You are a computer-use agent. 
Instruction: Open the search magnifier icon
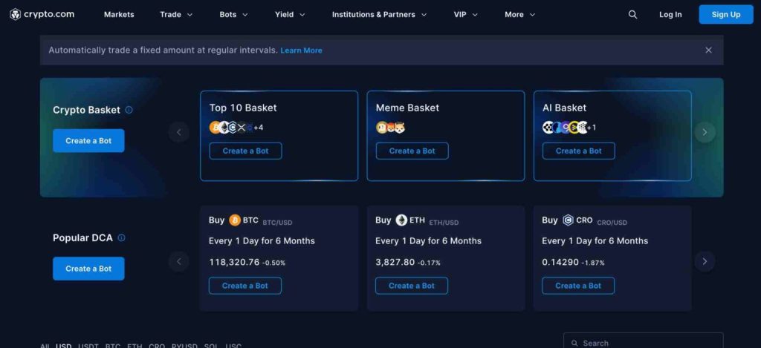coord(632,14)
